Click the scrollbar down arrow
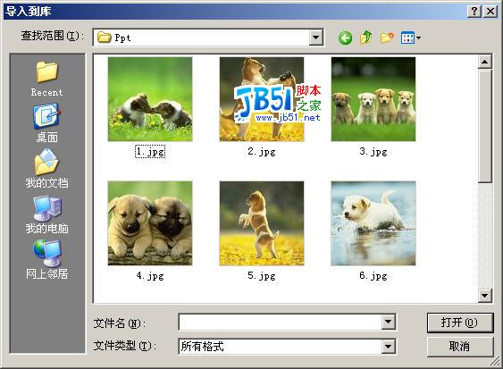 click(485, 295)
